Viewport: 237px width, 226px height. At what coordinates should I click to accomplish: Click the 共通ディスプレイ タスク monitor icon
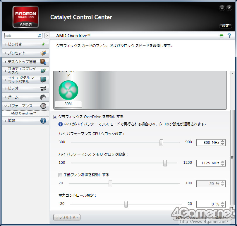(x=43, y=71)
